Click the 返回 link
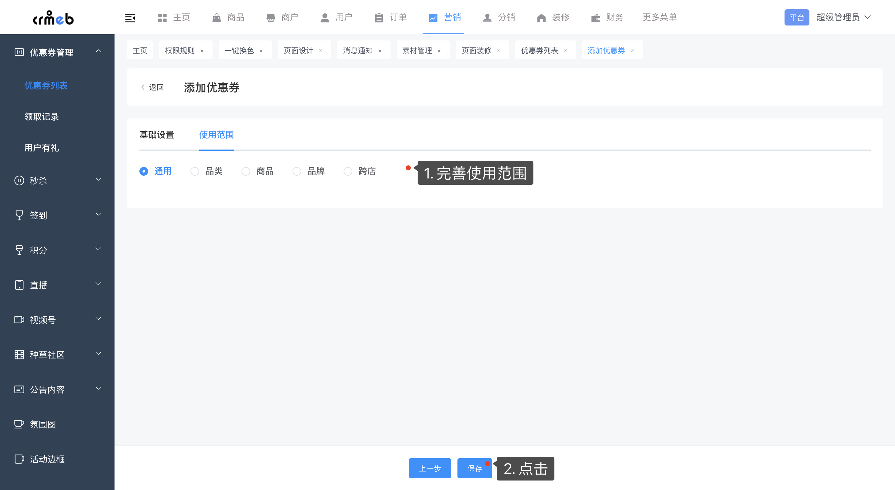The image size is (895, 490). pos(156,87)
